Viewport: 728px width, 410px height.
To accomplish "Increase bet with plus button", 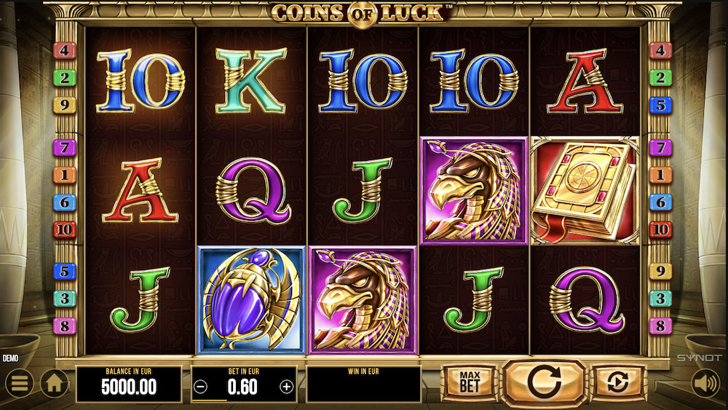I will click(x=286, y=386).
